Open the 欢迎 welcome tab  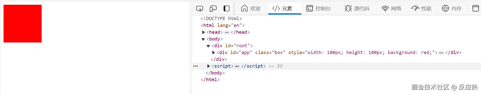coord(251,9)
